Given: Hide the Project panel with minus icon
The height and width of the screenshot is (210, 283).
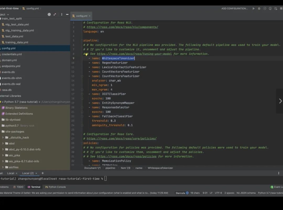Looking at the screenshot, I should coord(67,14).
